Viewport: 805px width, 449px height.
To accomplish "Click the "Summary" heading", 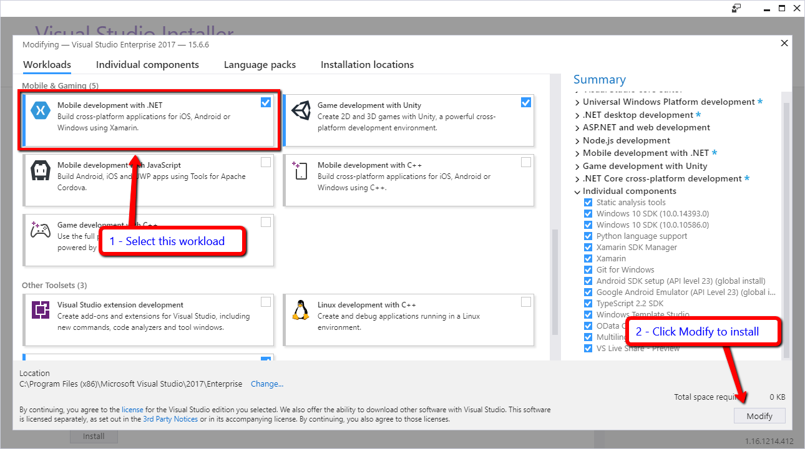I will click(x=600, y=79).
